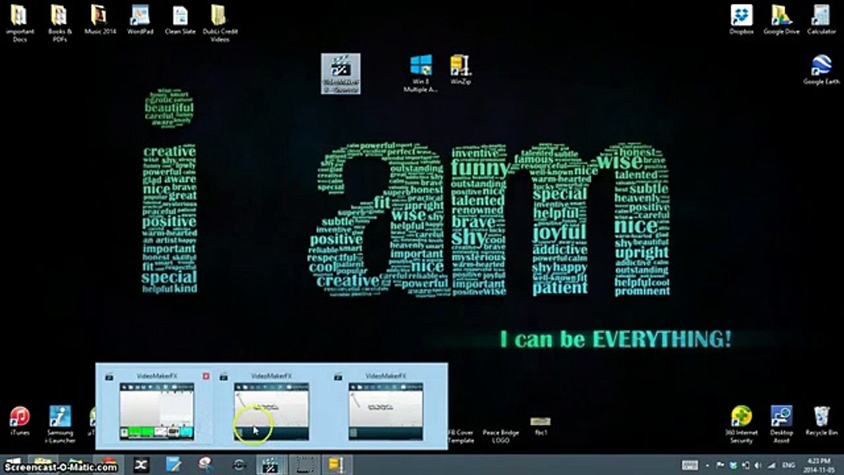This screenshot has width=844, height=475.
Task: Open the volume control in tray
Action: coord(757,465)
